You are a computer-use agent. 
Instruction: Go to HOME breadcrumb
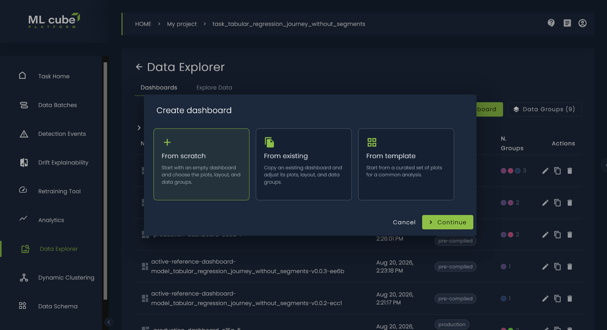tap(143, 24)
